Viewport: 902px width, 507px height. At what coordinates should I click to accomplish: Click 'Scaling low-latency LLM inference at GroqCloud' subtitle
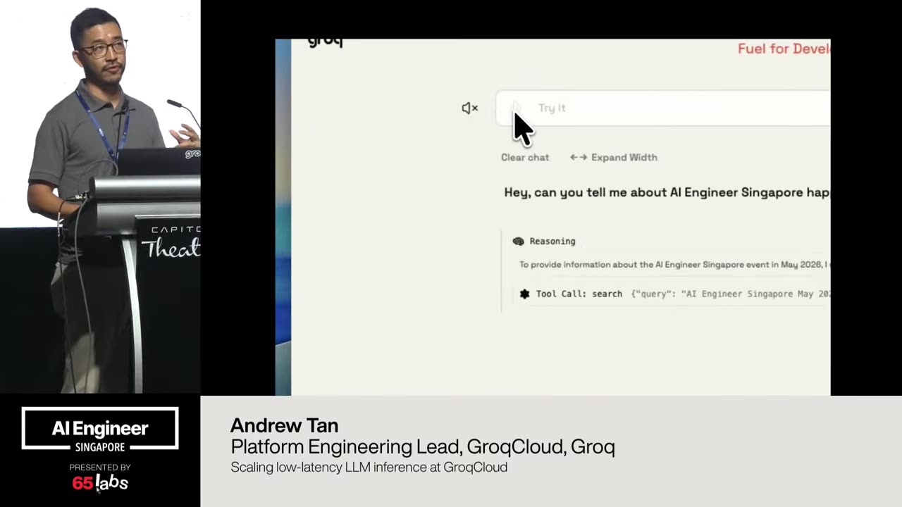(369, 467)
